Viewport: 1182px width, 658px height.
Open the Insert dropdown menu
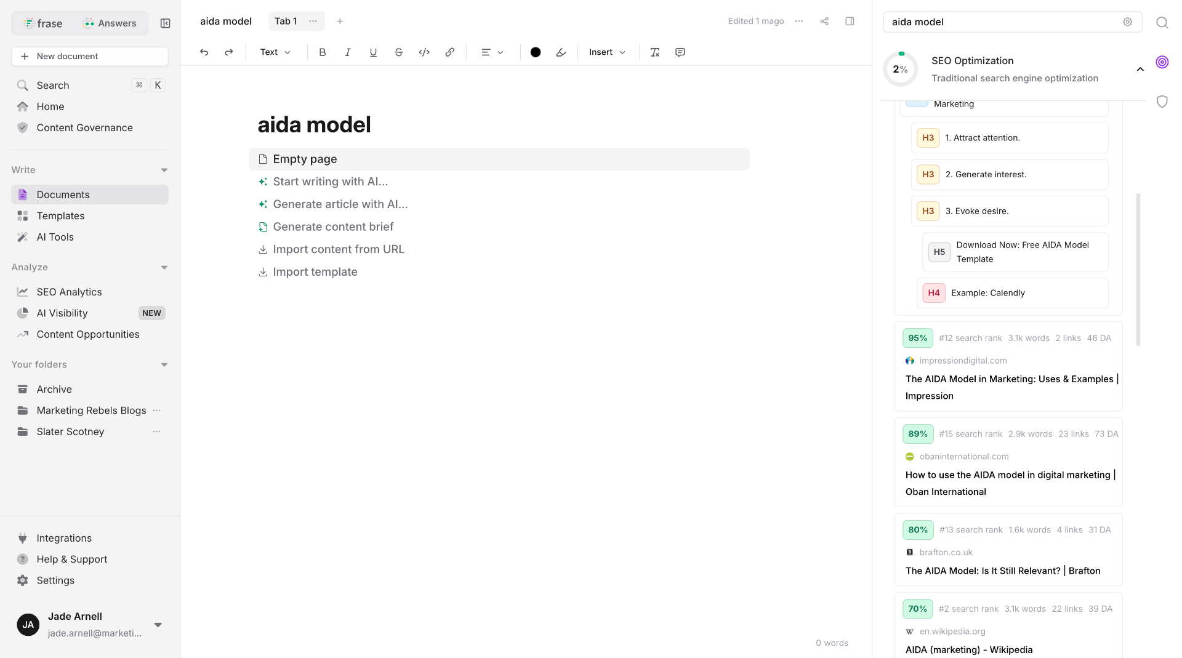click(607, 52)
